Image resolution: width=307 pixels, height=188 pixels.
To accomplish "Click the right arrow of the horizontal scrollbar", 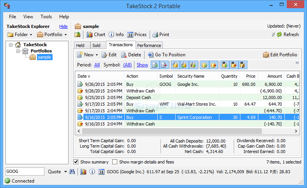I will pyautogui.click(x=296, y=131).
